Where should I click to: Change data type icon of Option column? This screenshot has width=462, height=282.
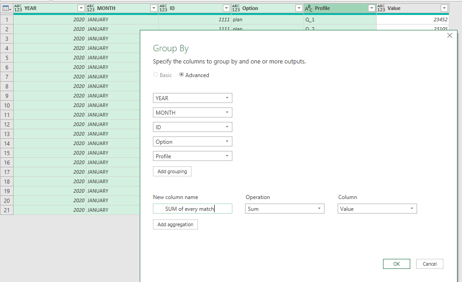pos(236,8)
